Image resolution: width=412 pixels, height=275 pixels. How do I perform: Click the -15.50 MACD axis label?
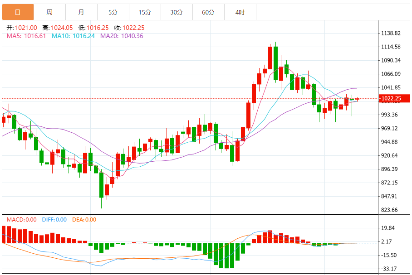tap(388, 255)
